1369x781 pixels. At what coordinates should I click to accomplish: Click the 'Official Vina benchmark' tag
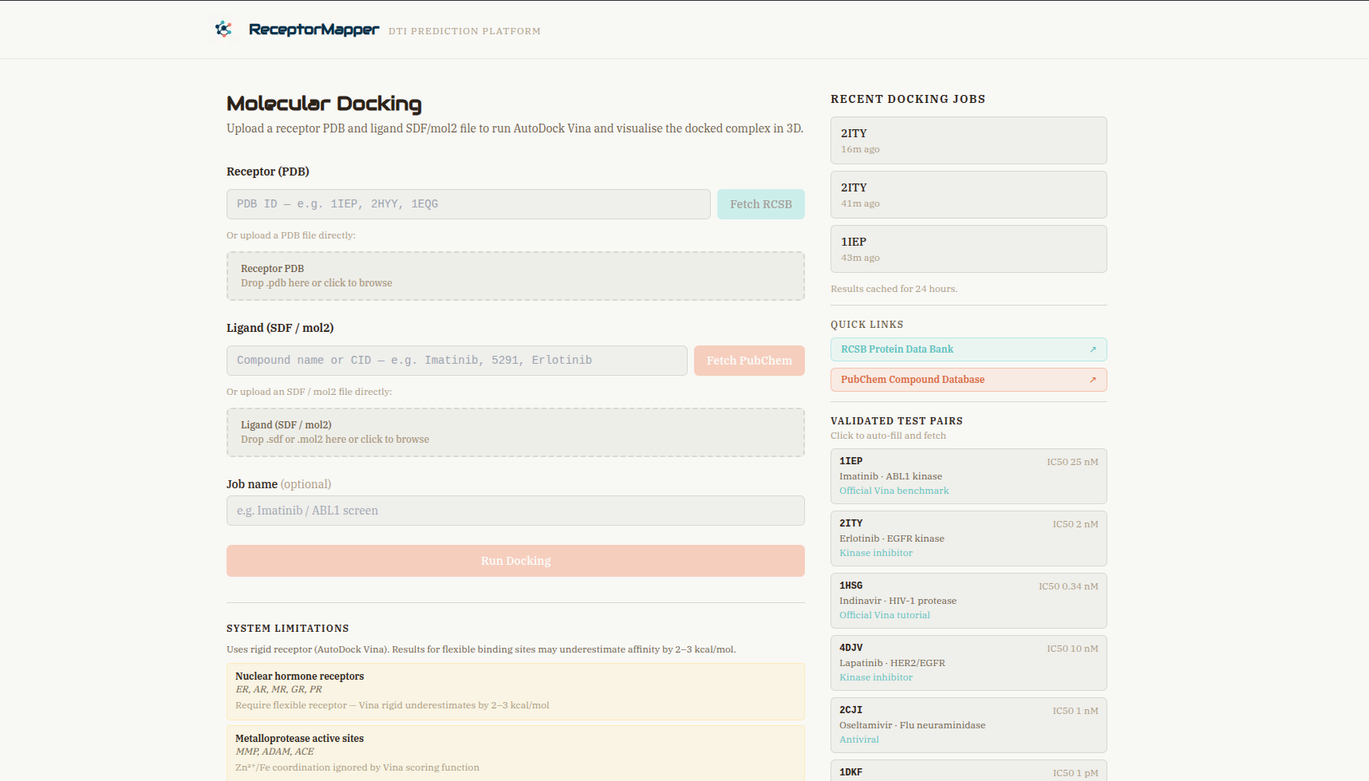(894, 491)
